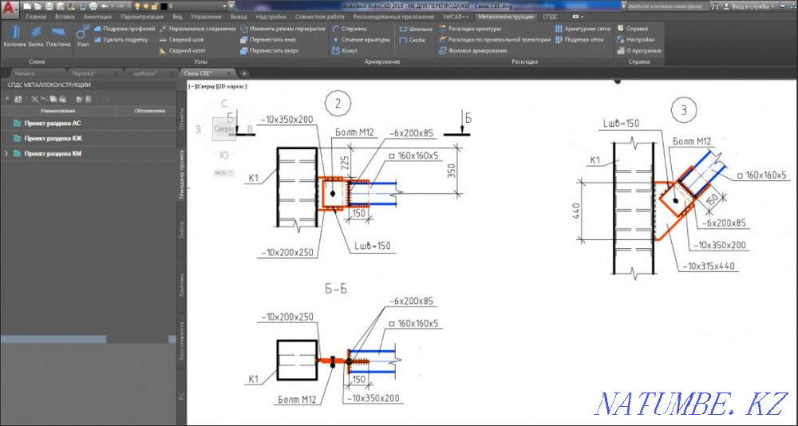Screen dimensions: 798x426
Task: Toggle the sun layer freeze icon
Action: (x=146, y=6)
